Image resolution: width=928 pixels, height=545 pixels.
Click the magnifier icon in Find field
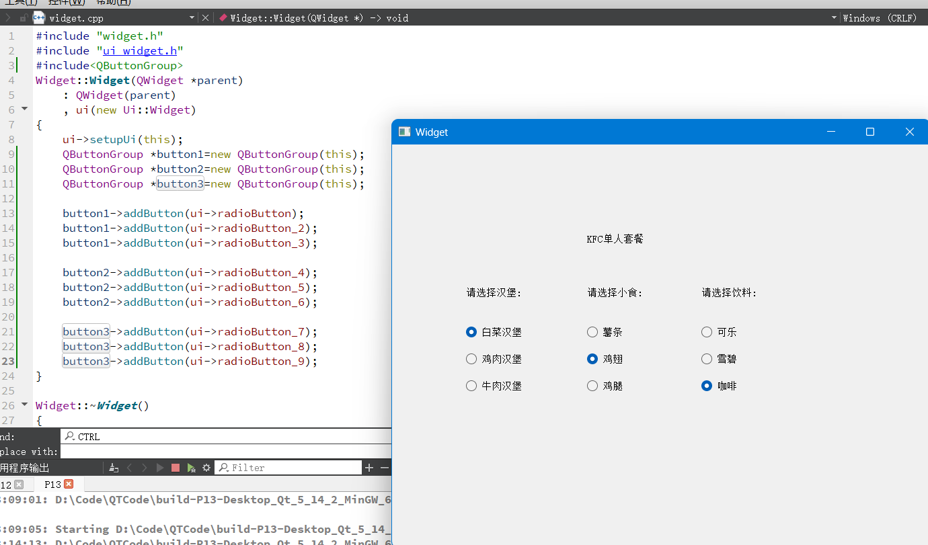point(69,436)
